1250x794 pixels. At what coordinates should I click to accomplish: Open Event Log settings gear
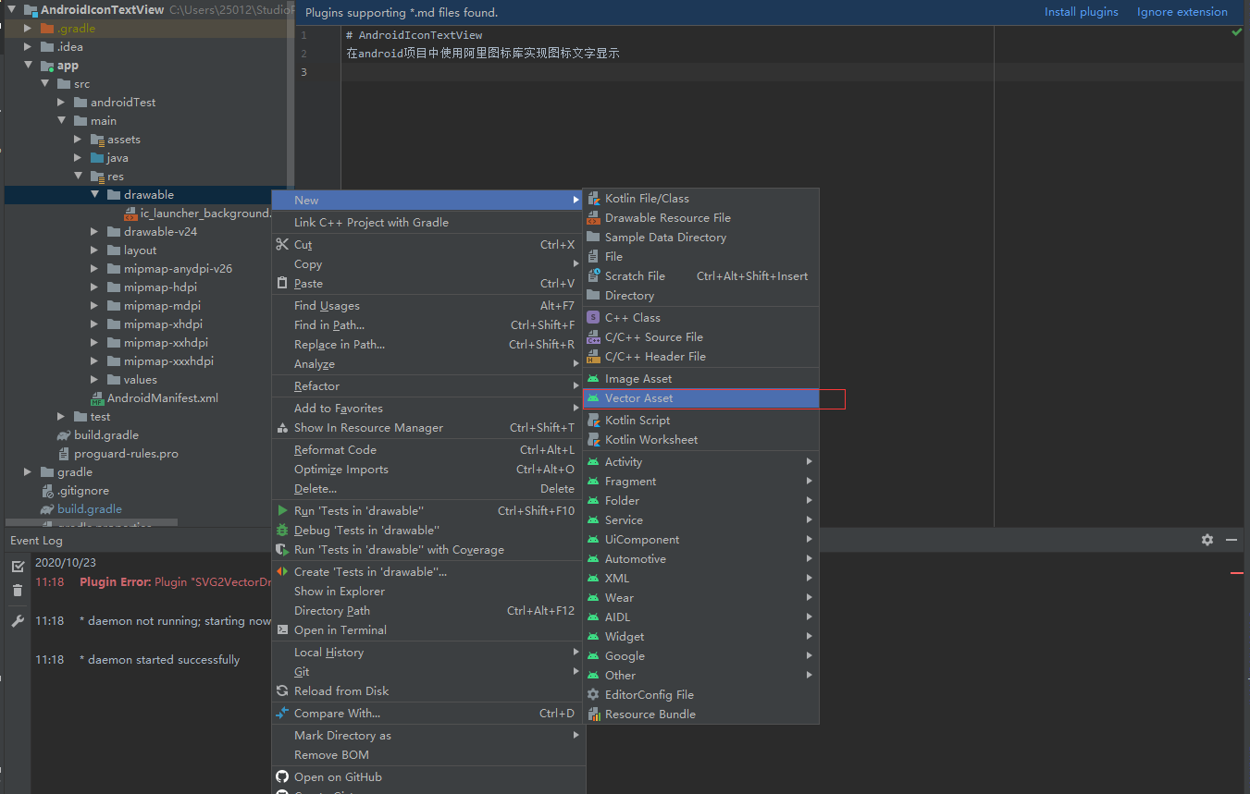pyautogui.click(x=1207, y=539)
